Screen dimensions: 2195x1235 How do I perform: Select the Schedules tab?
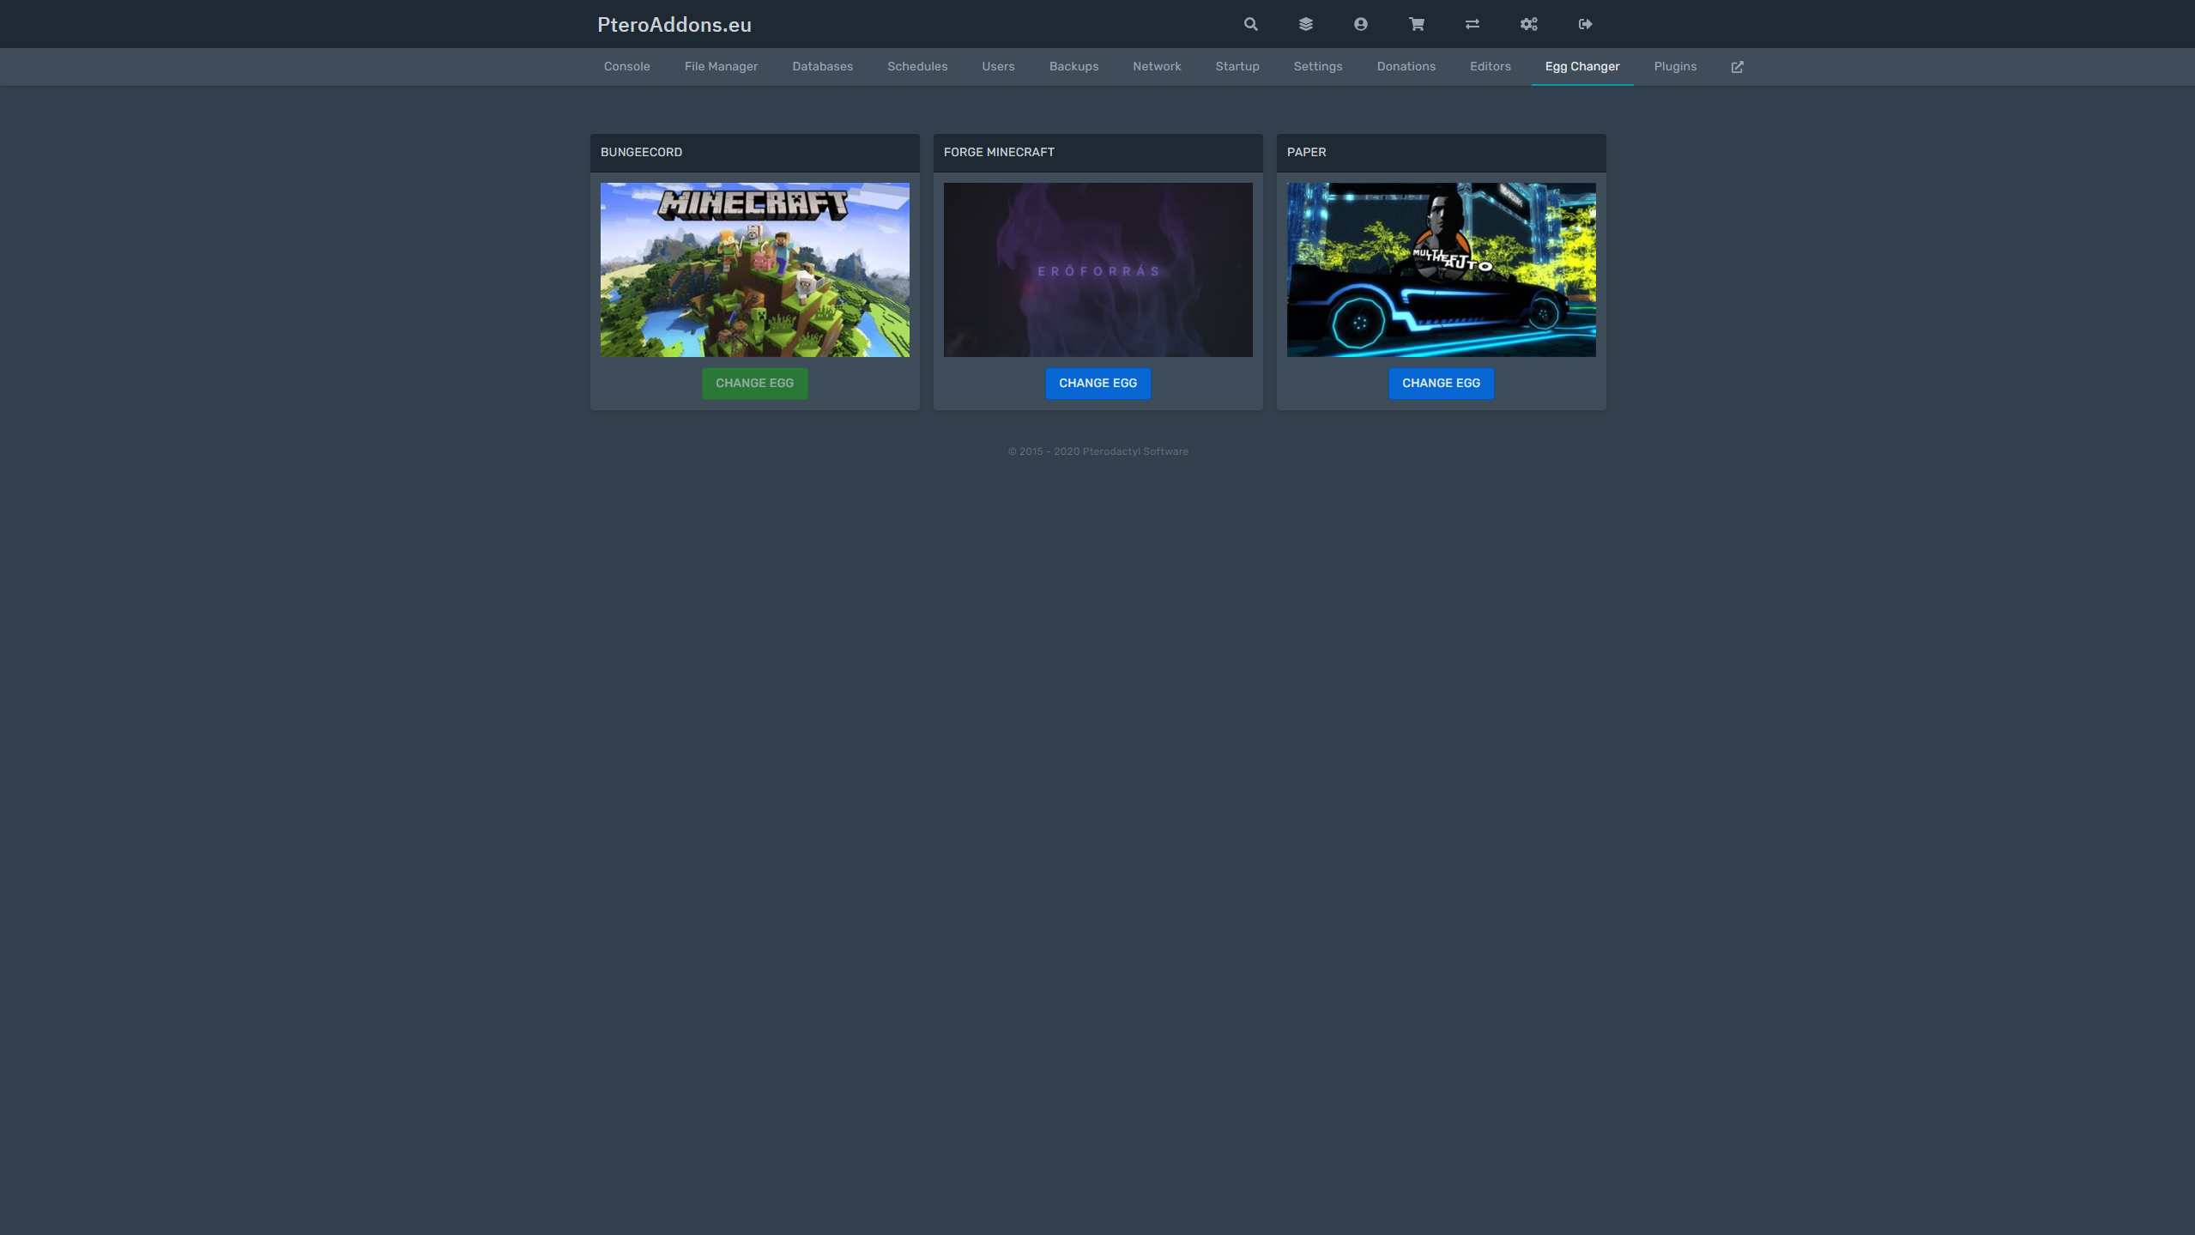917,67
